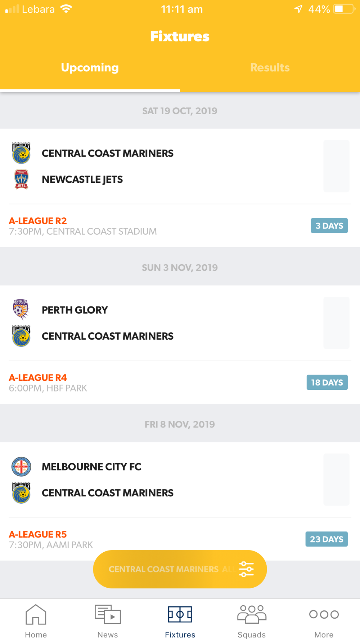Open the A-League R2 match details
Screen dimensions: 360x641
(x=38, y=221)
